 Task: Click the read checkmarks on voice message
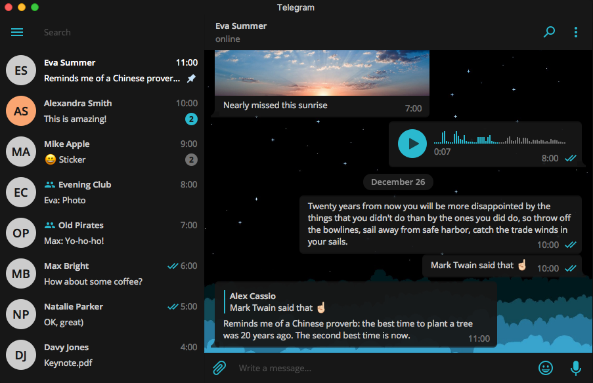571,158
